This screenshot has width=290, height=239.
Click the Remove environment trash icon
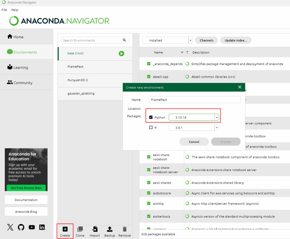coord(125,229)
